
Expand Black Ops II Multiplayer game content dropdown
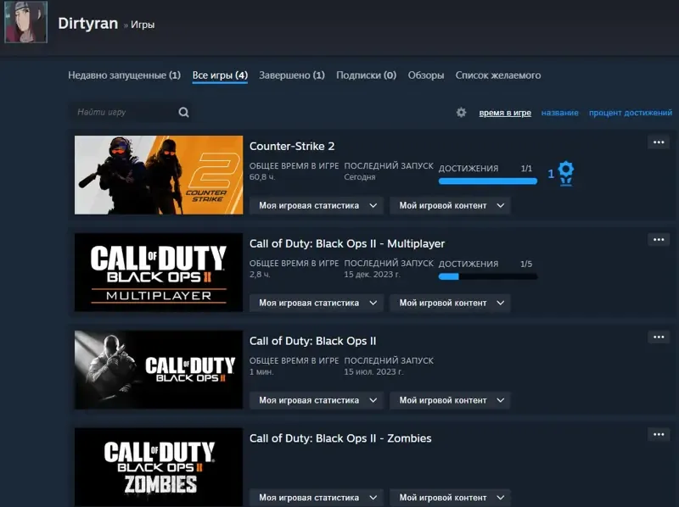point(451,303)
